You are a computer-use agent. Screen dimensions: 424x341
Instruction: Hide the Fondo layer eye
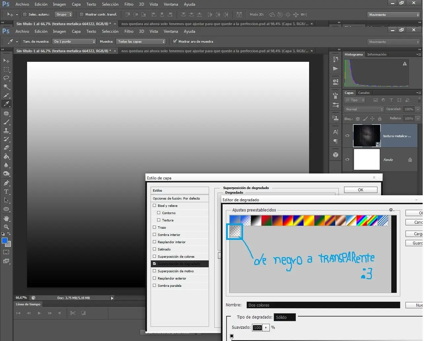point(347,159)
